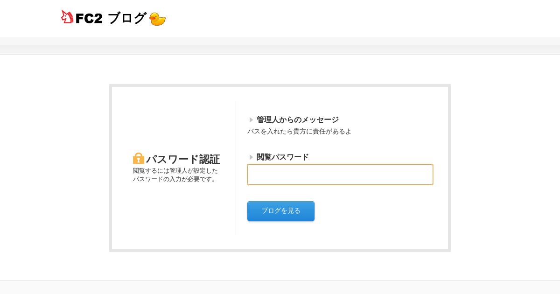Submit with the ブログを見る button
The height and width of the screenshot is (294, 560).
(x=281, y=211)
